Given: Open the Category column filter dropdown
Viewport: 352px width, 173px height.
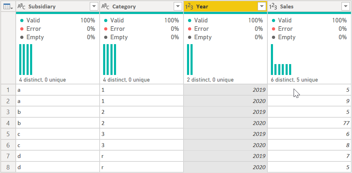Looking at the screenshot, I should (178, 7).
